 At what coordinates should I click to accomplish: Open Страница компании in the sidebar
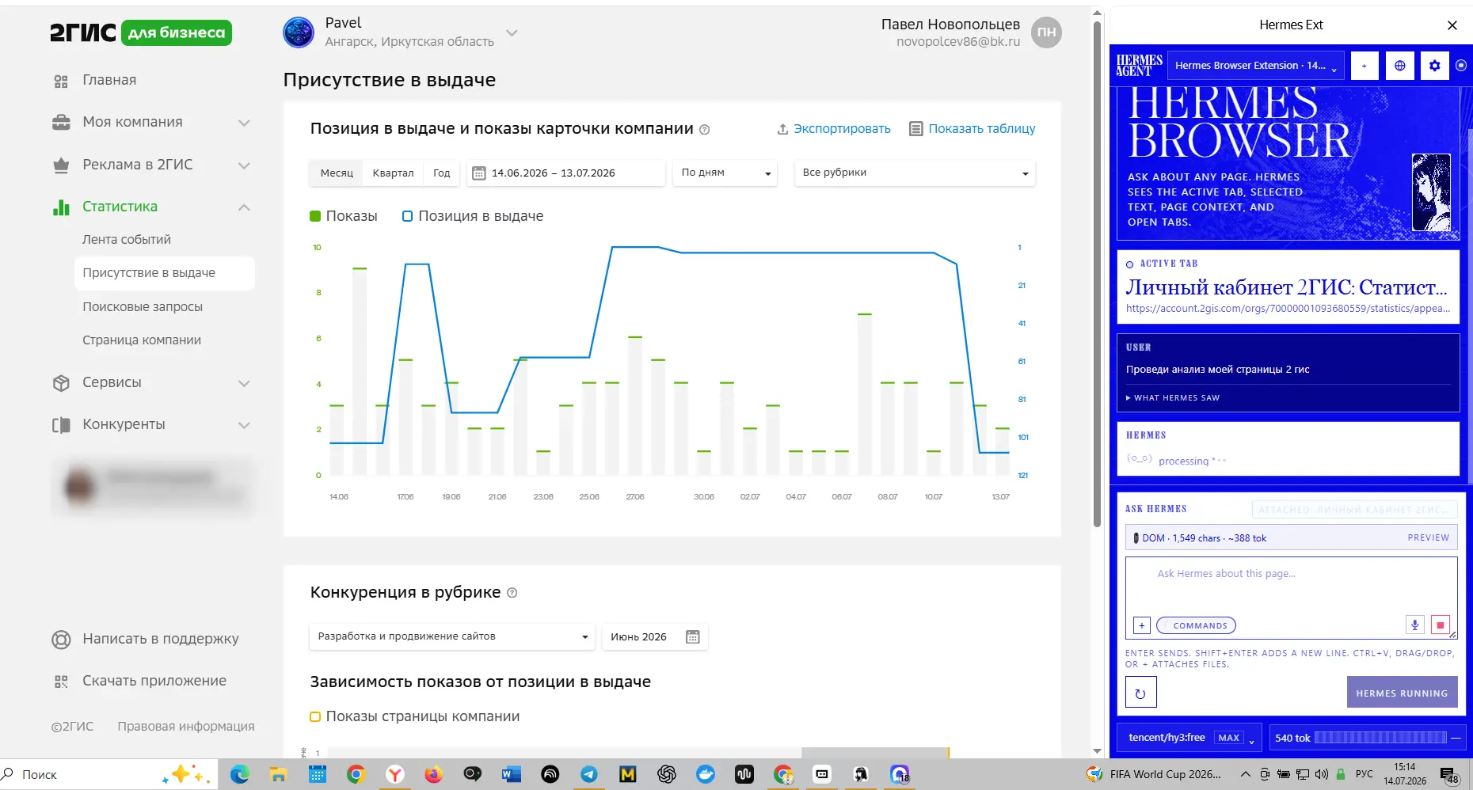click(x=142, y=340)
